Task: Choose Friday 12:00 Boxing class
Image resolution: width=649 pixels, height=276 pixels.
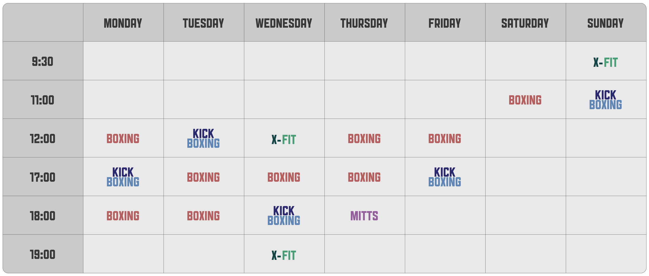Action: (445, 139)
